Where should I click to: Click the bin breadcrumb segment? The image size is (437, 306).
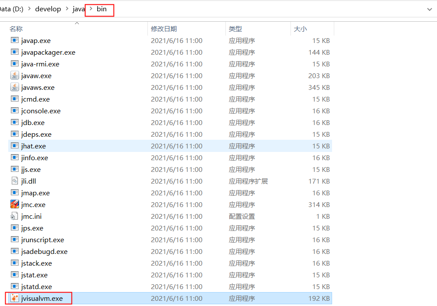(x=102, y=9)
